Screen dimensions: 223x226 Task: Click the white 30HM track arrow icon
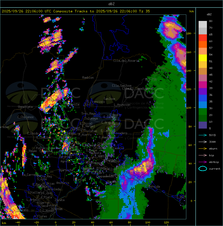click(203, 142)
